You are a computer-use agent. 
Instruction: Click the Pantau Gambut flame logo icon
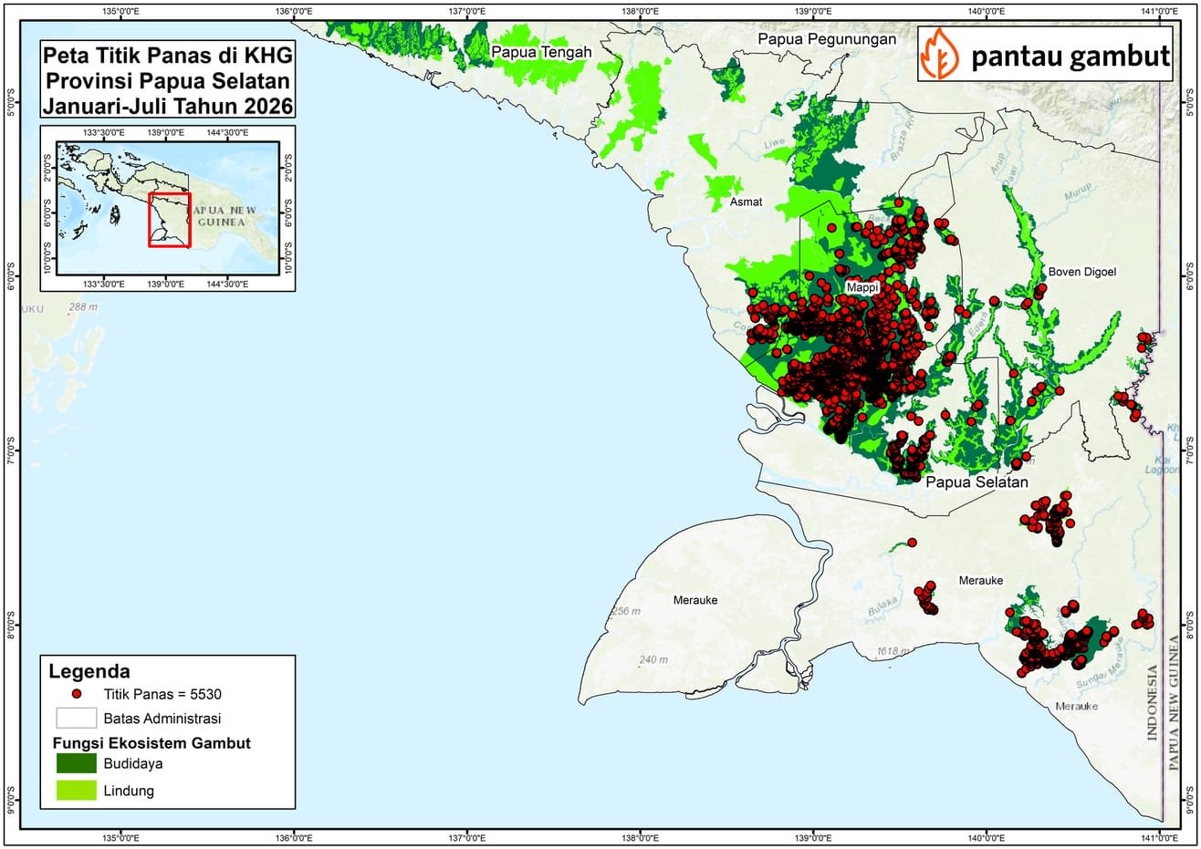(939, 54)
